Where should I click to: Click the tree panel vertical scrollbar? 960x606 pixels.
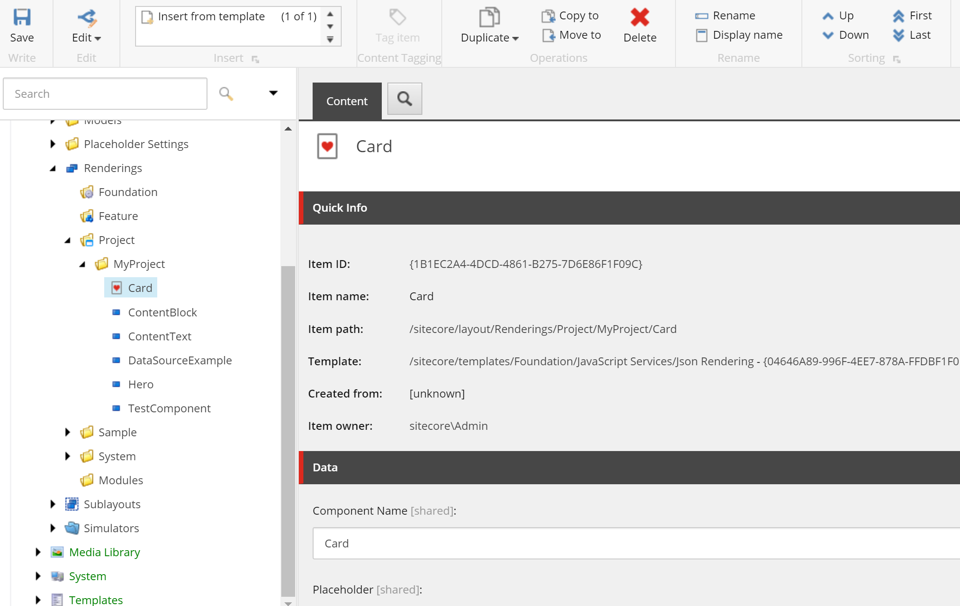(288, 431)
